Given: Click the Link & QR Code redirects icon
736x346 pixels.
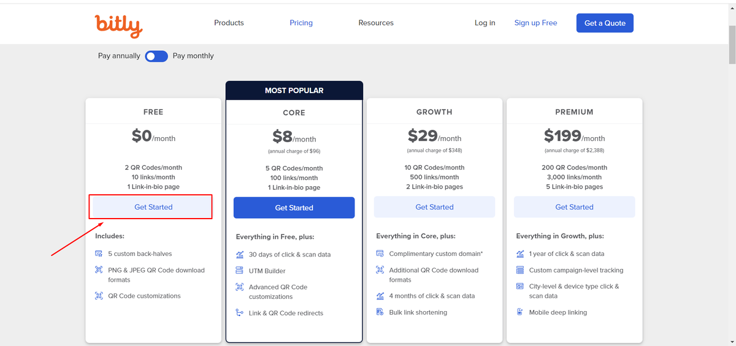Looking at the screenshot, I should 239,313.
